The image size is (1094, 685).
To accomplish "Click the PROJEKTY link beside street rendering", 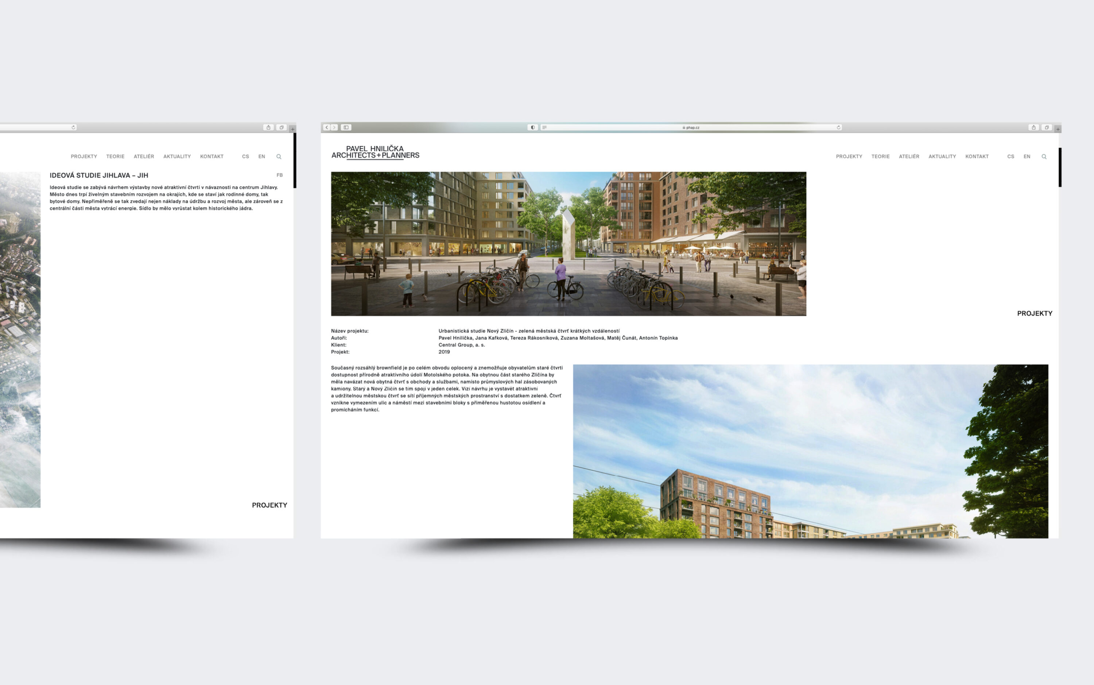I will 1034,314.
